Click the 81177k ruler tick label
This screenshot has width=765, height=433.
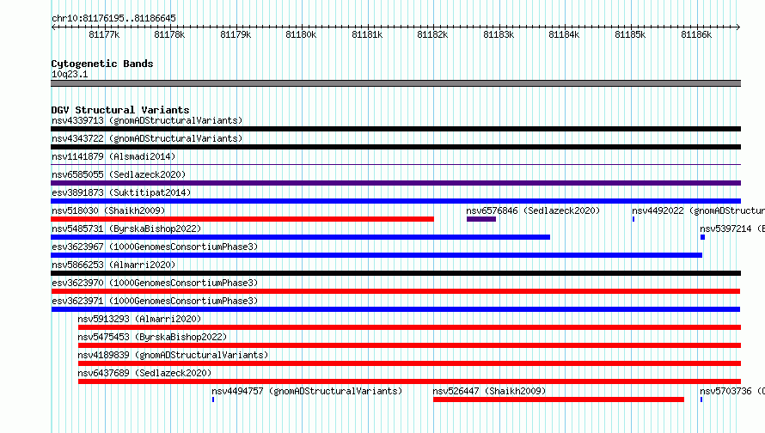(104, 34)
